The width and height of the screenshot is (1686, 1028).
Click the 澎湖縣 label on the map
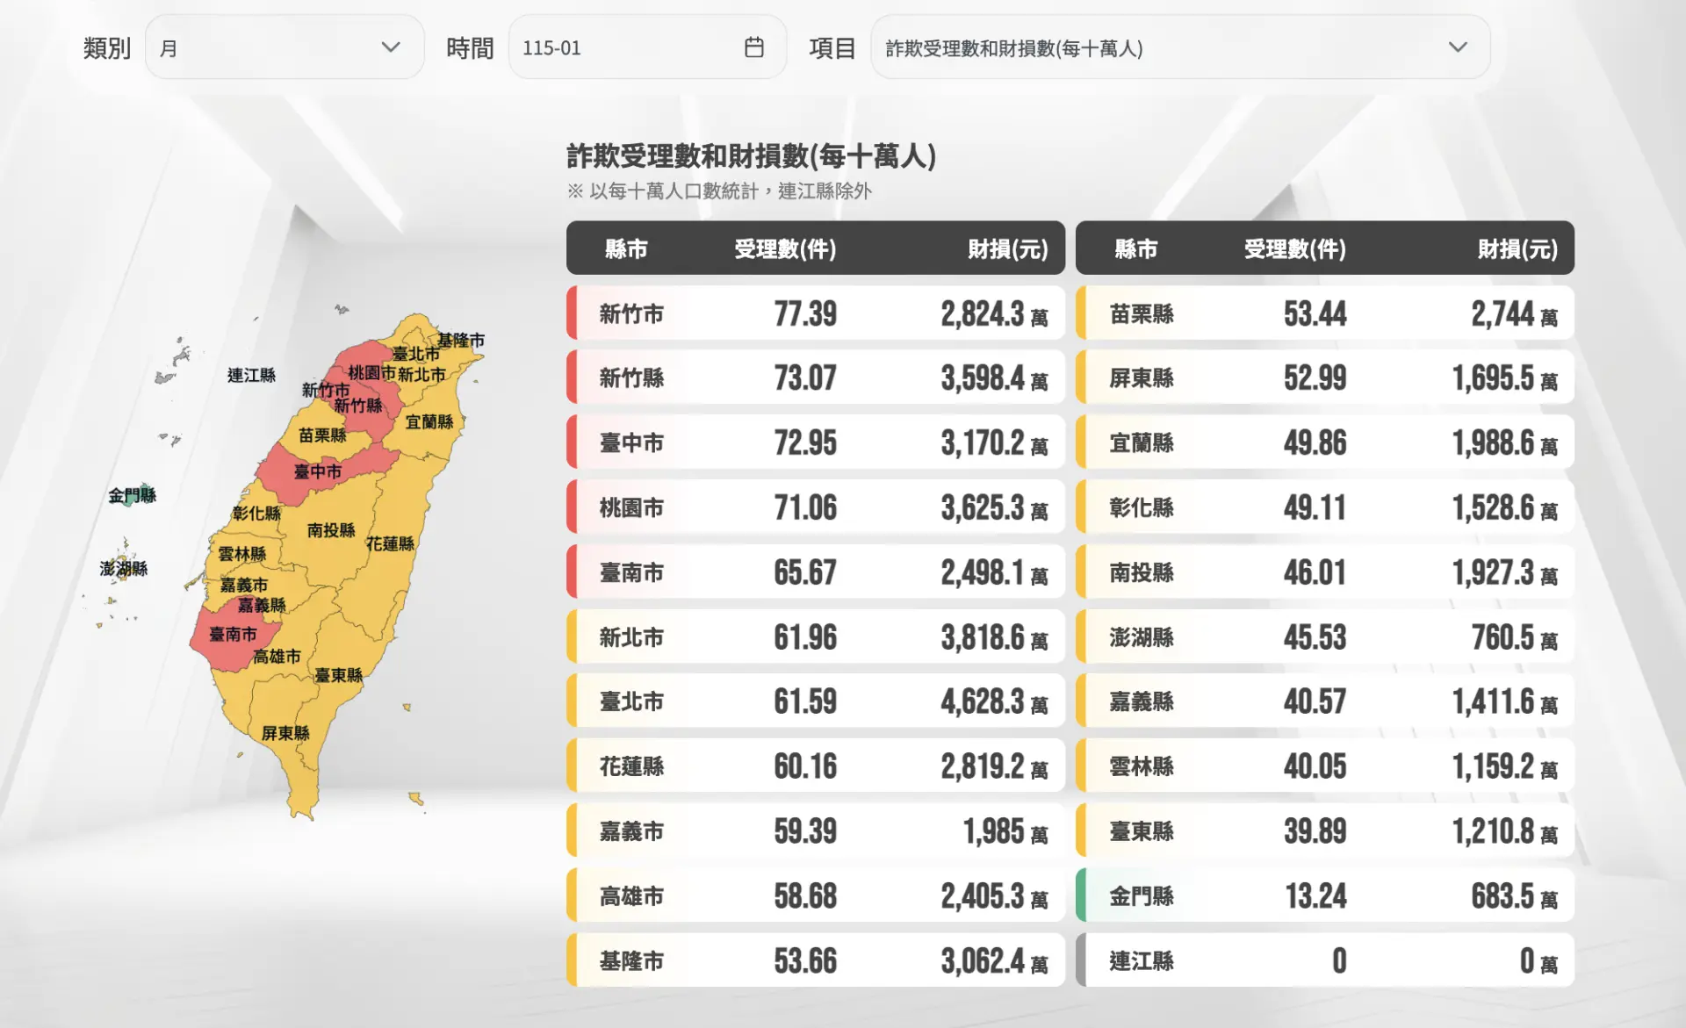click(123, 569)
